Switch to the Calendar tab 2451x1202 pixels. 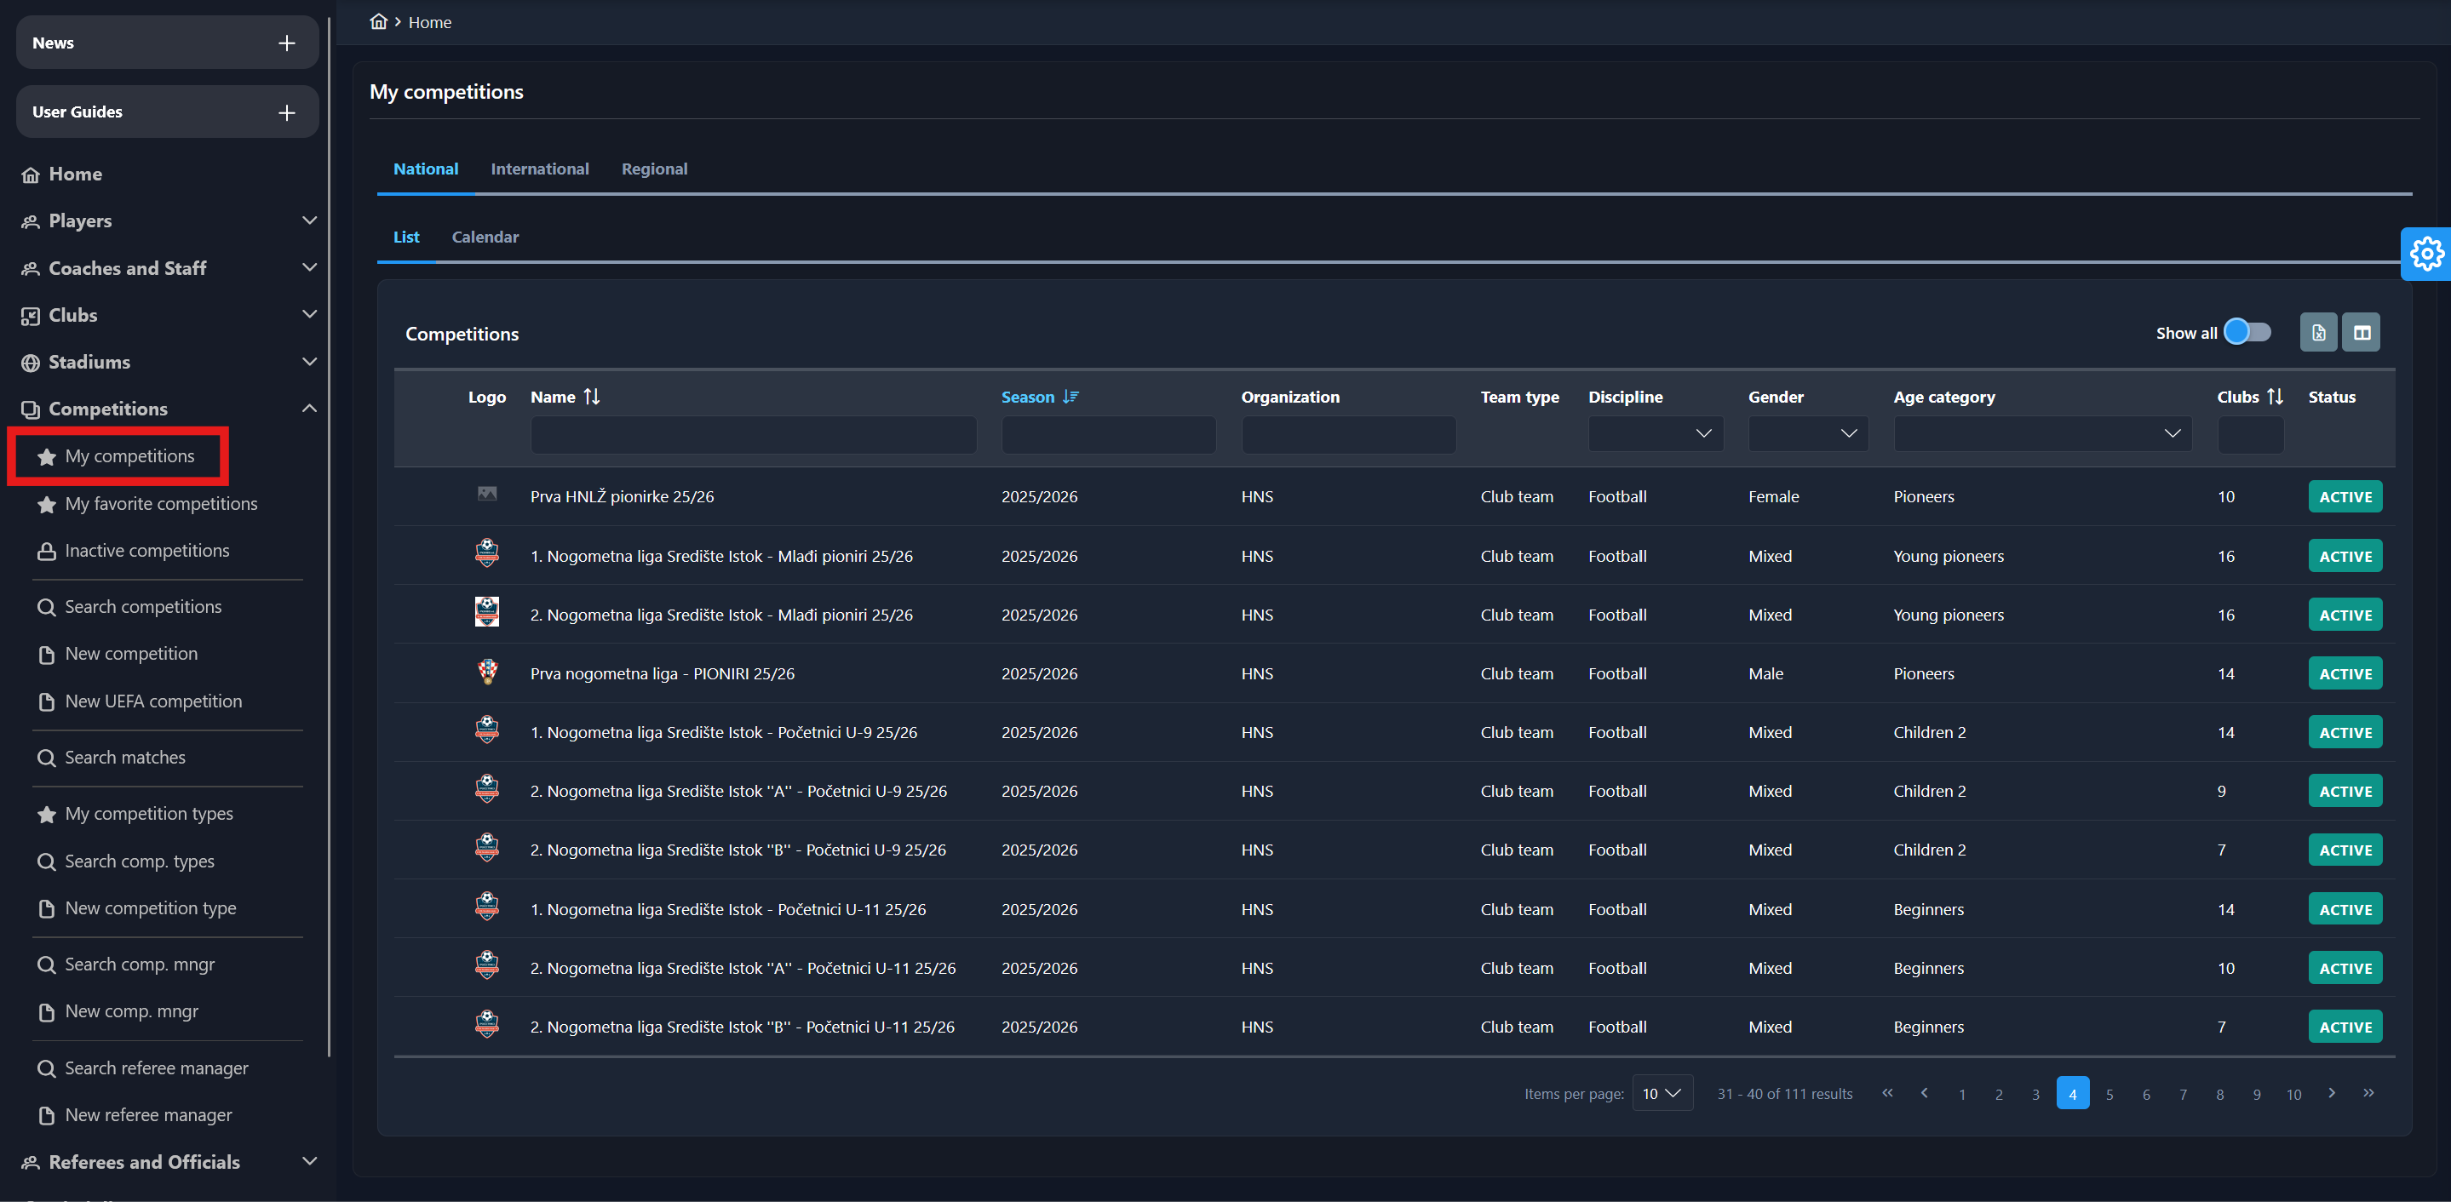pos(485,237)
